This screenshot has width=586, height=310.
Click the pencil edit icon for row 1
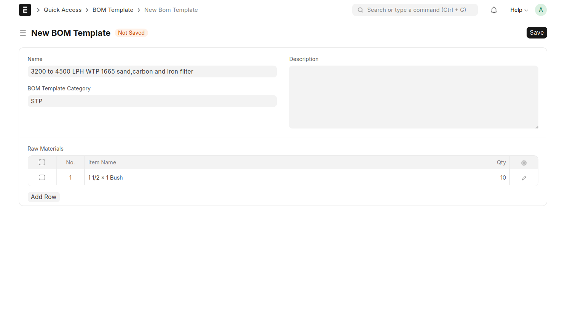coord(524,178)
